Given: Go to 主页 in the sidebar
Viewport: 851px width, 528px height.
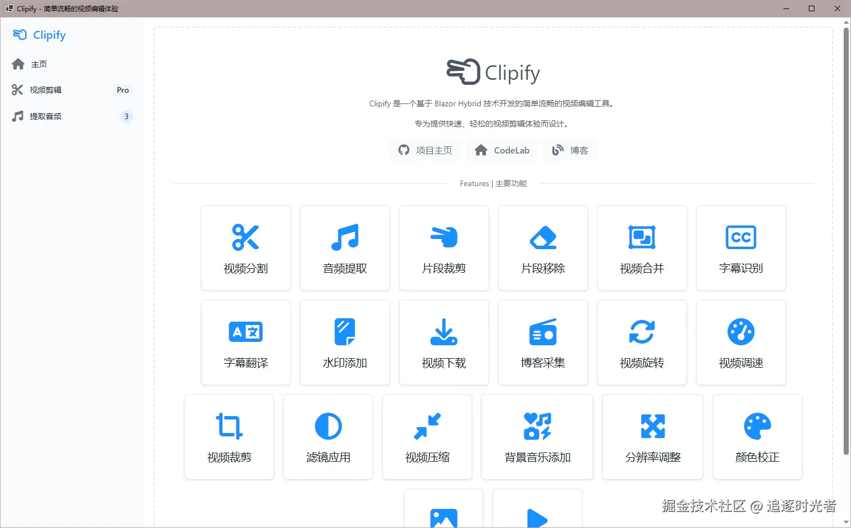Looking at the screenshot, I should tap(72, 64).
